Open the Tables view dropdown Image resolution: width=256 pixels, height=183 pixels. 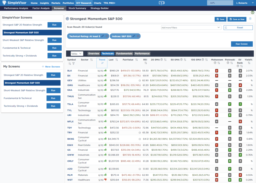[x=77, y=53]
